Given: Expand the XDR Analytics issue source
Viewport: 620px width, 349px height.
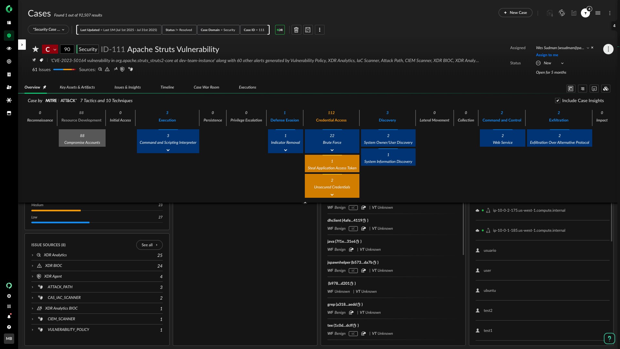Looking at the screenshot, I should [x=32, y=255].
